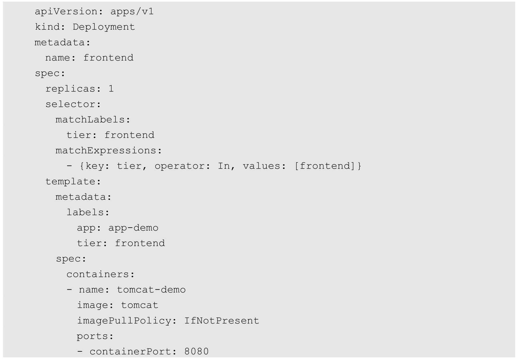
Task: Click the word Deployment
Action: 104,27
